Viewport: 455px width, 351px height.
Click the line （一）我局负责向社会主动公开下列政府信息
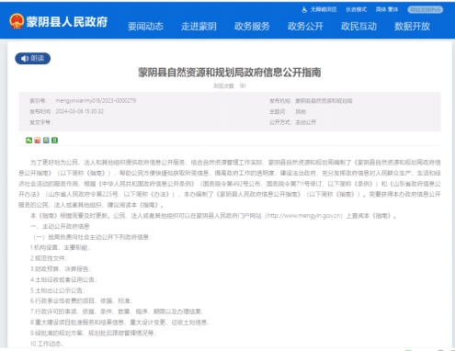[91, 237]
